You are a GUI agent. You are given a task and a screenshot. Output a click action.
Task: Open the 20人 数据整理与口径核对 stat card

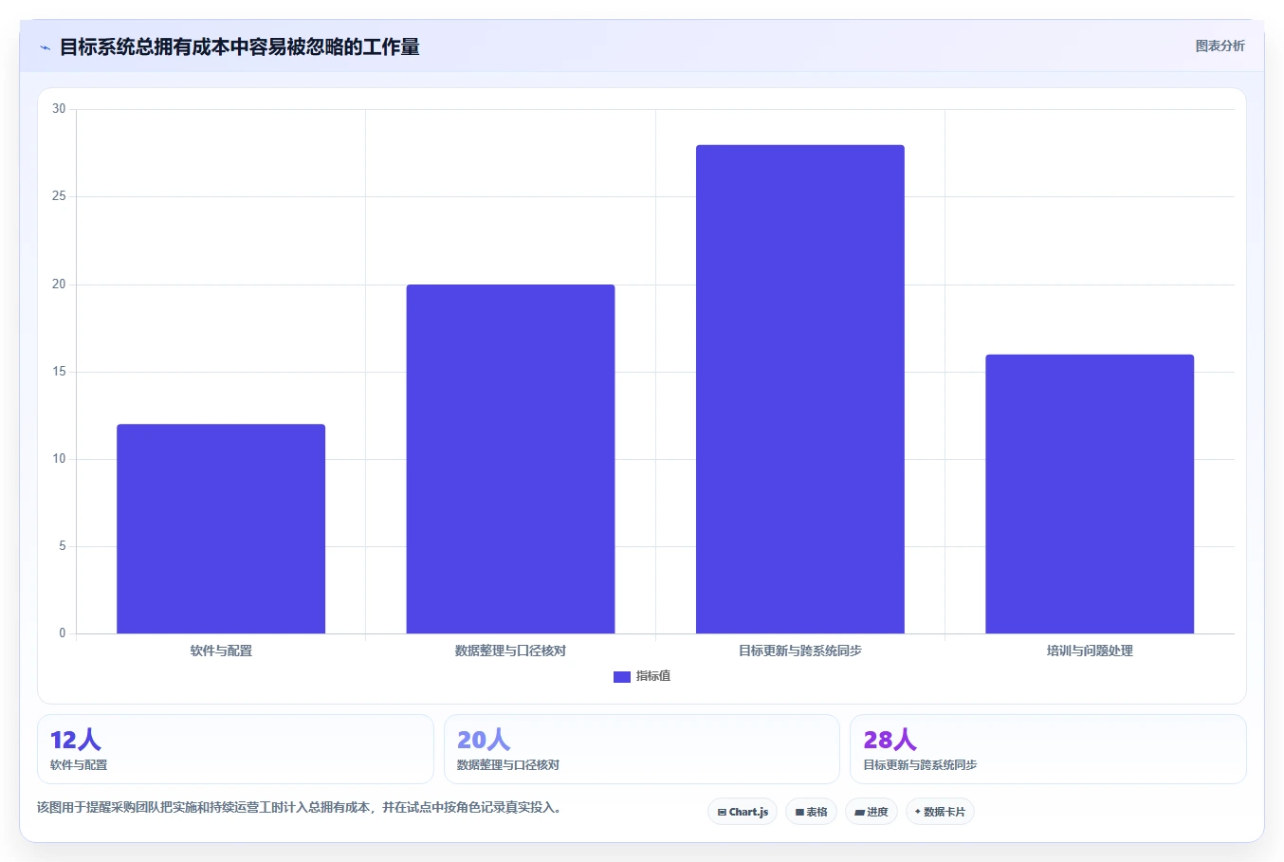pos(642,749)
